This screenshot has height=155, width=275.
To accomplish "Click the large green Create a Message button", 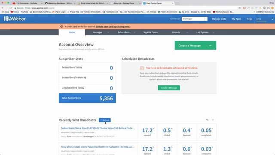I will coord(196,46).
